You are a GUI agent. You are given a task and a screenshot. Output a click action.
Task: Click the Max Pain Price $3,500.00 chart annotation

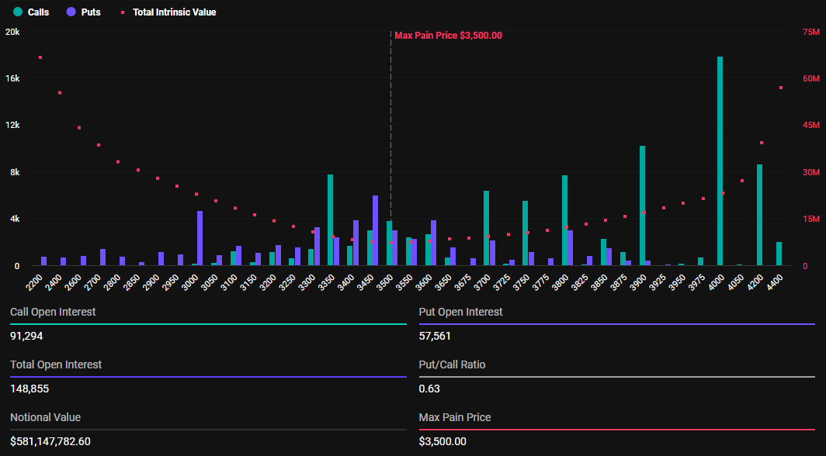tap(448, 36)
